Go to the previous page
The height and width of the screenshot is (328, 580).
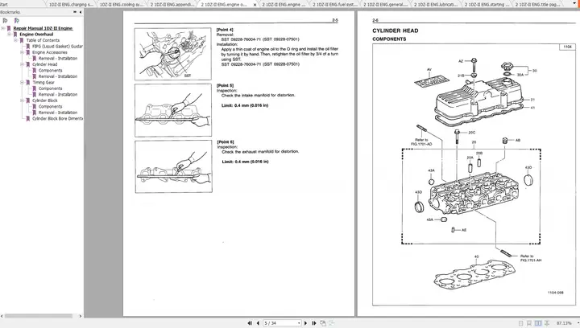coord(258,323)
